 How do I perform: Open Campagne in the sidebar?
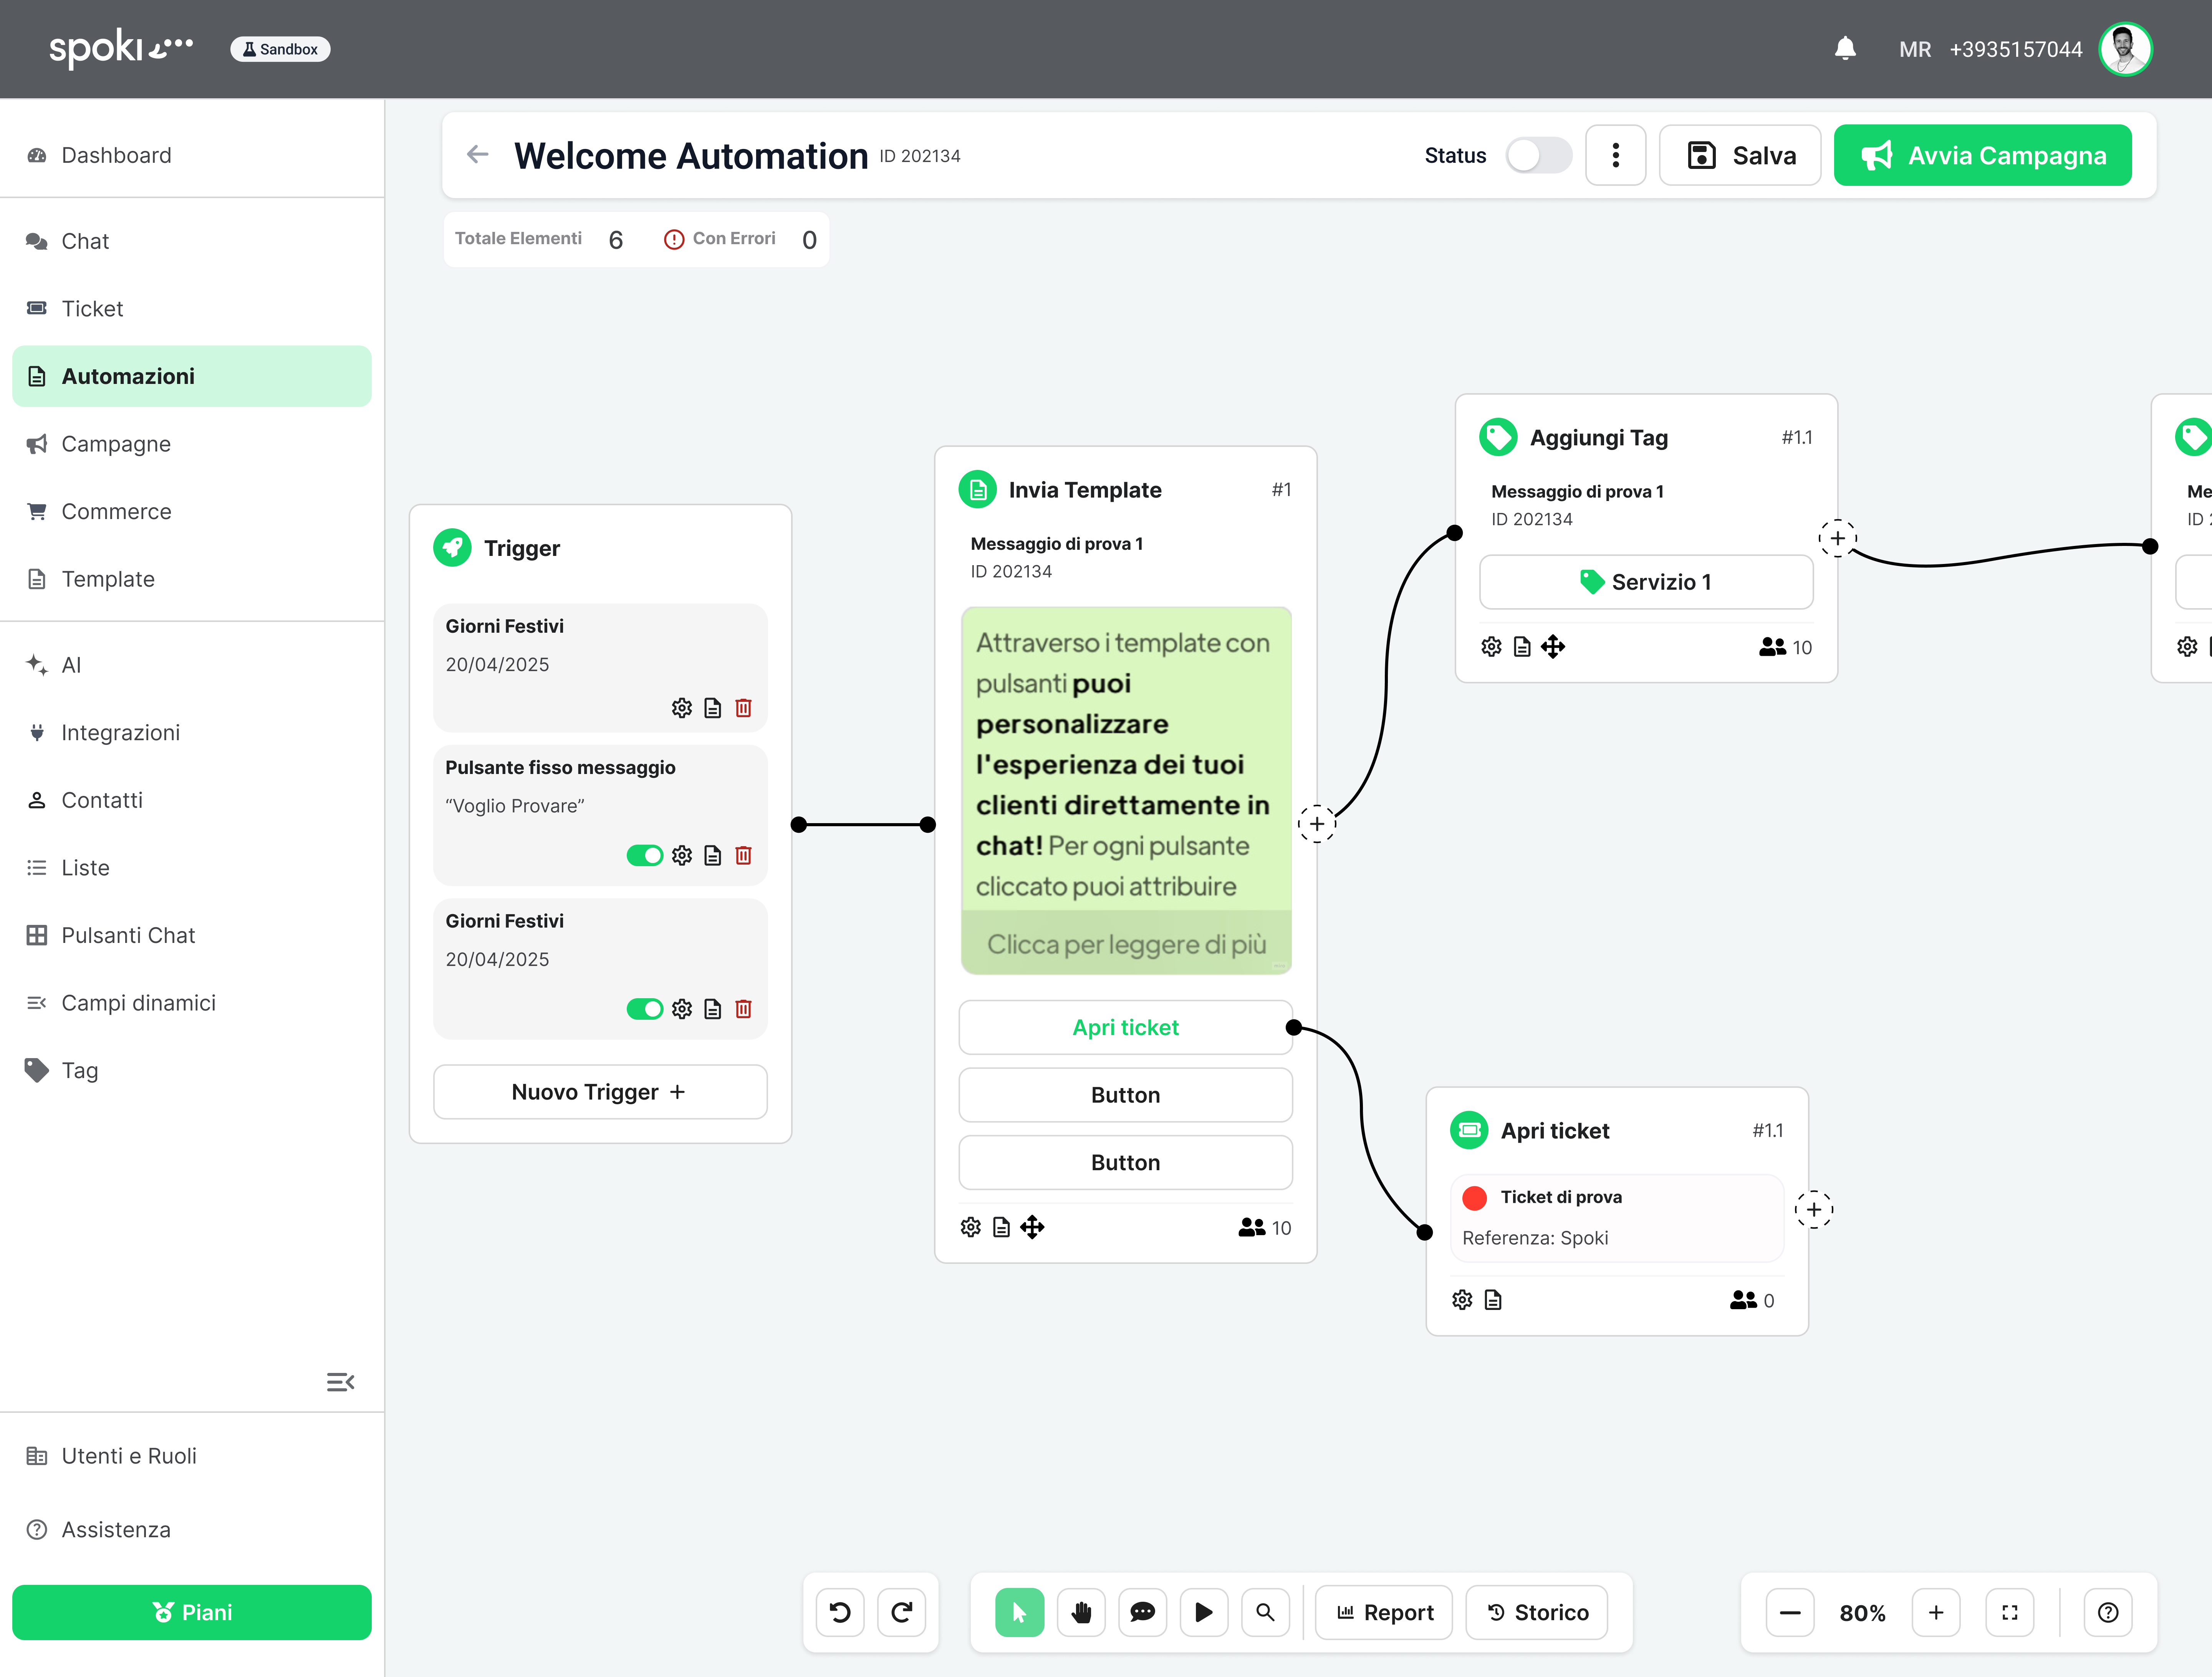(192, 444)
